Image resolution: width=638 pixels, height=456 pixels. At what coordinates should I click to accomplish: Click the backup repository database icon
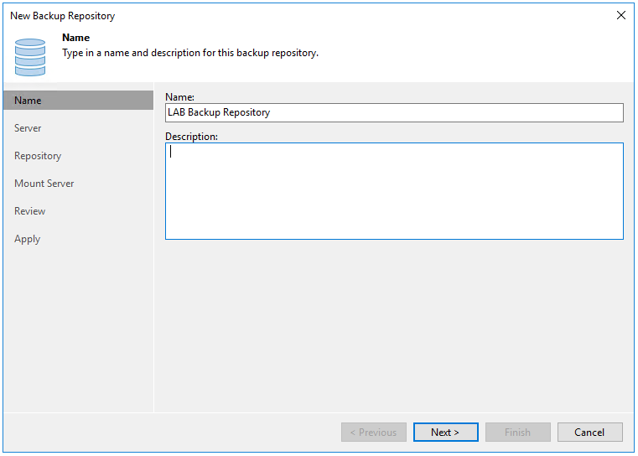pyautogui.click(x=30, y=55)
